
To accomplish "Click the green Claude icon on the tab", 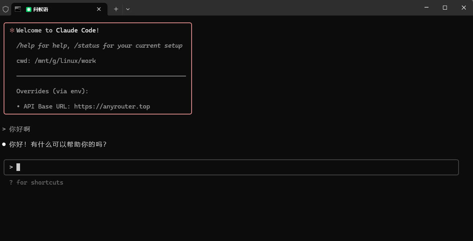I will click(x=27, y=9).
